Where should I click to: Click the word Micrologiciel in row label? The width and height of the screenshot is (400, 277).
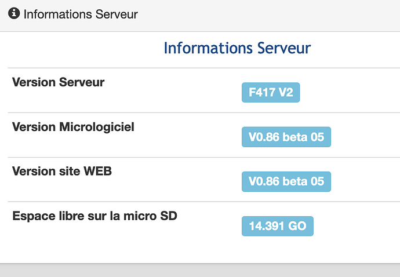pyautogui.click(x=97, y=127)
